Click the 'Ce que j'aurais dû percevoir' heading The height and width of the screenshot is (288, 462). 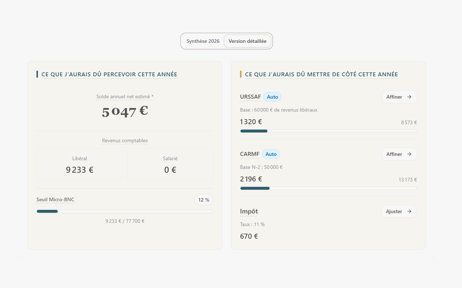[x=109, y=75]
